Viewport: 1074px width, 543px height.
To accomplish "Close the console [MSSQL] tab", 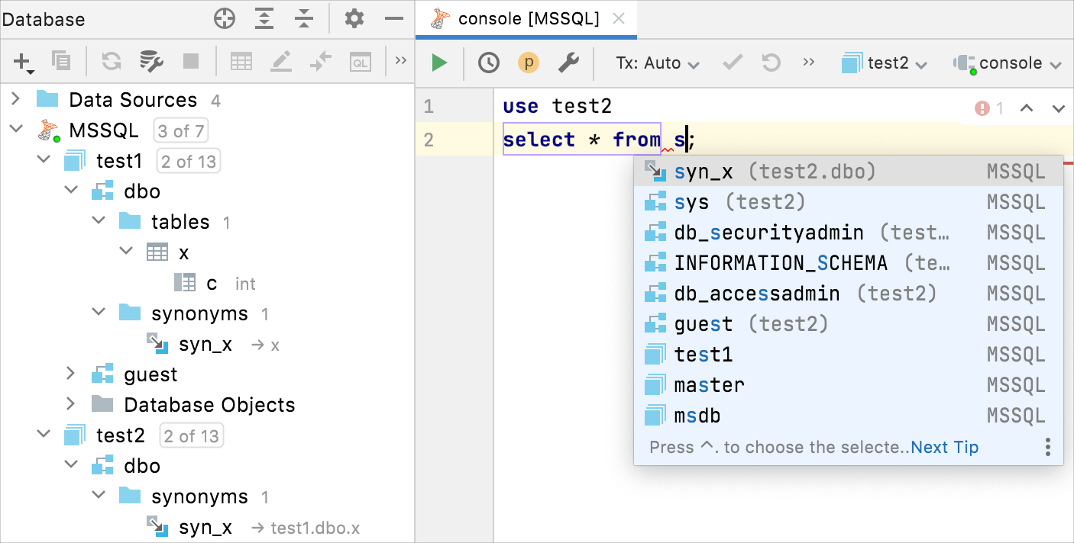I will 619,19.
